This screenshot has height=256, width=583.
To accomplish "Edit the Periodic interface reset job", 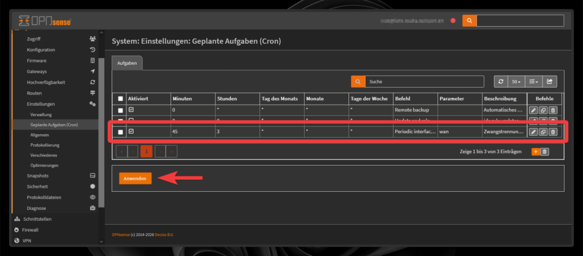I will click(533, 132).
